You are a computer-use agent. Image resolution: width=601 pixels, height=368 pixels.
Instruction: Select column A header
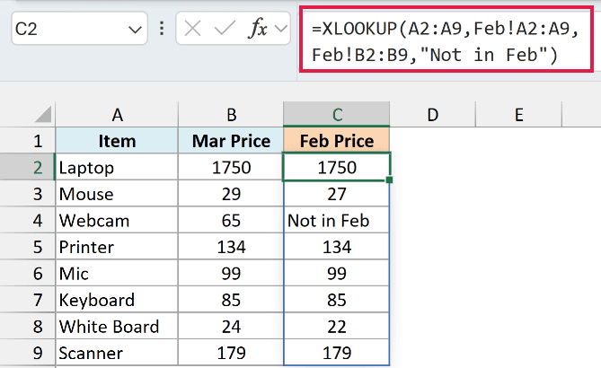117,115
